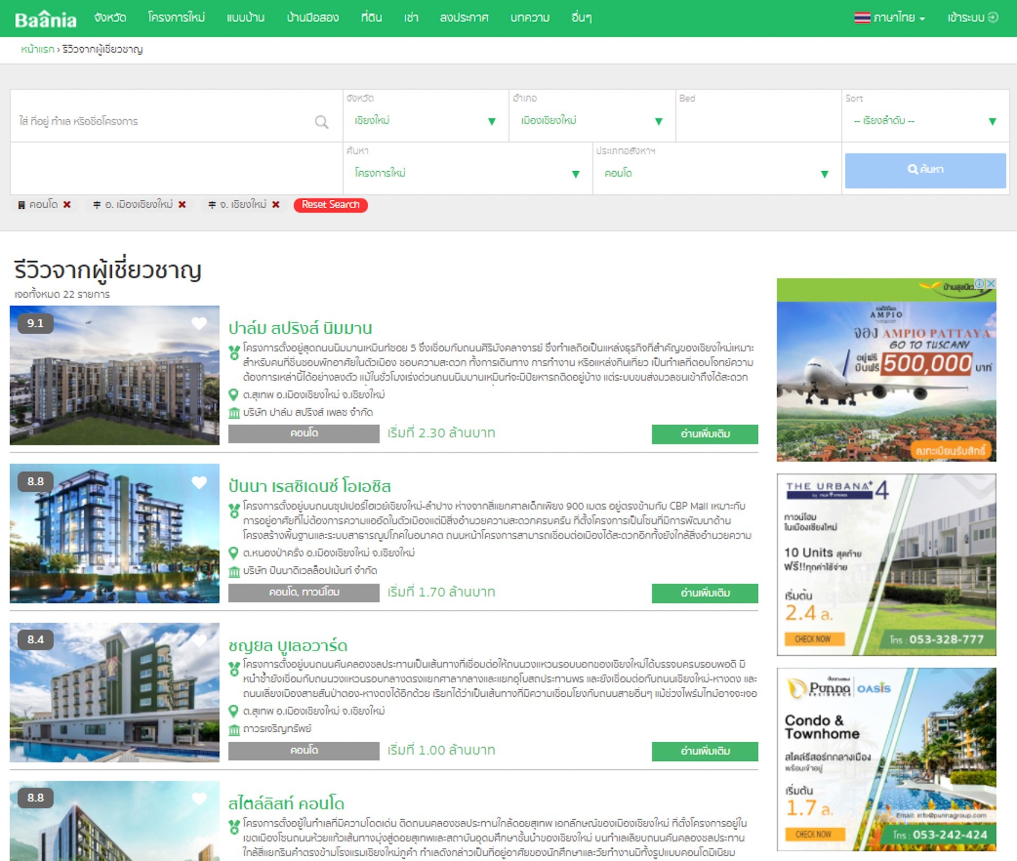Click the 9.1 rating badge
Viewport: 1017px width, 861px height.
(35, 323)
